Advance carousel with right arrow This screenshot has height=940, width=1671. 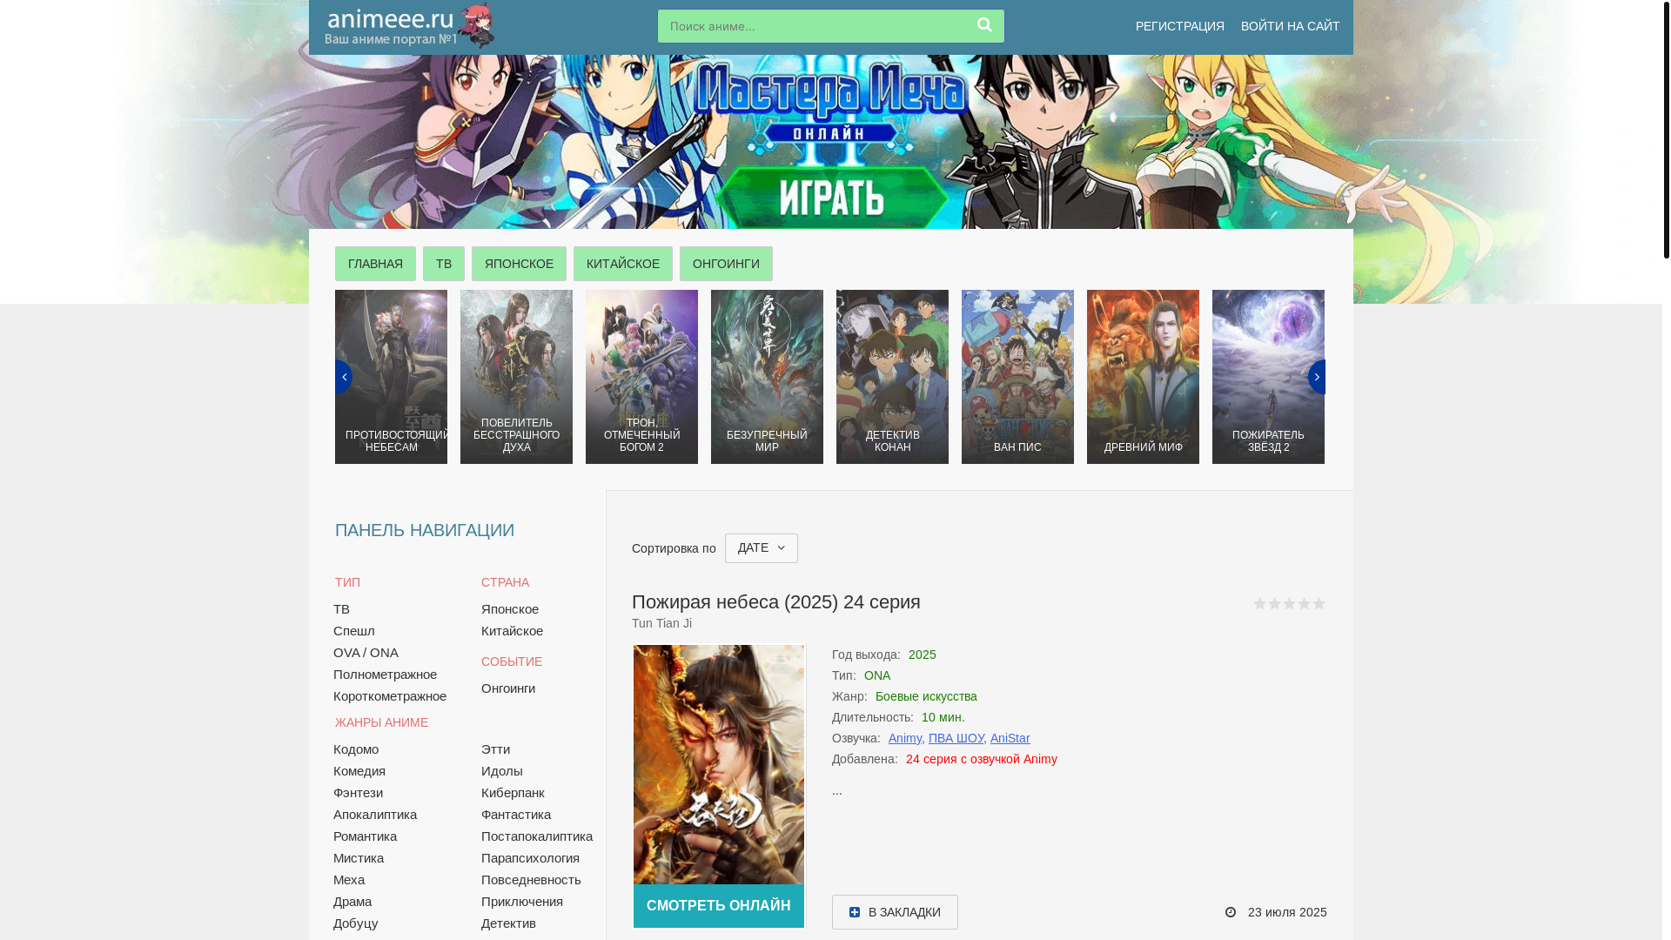coord(1316,377)
